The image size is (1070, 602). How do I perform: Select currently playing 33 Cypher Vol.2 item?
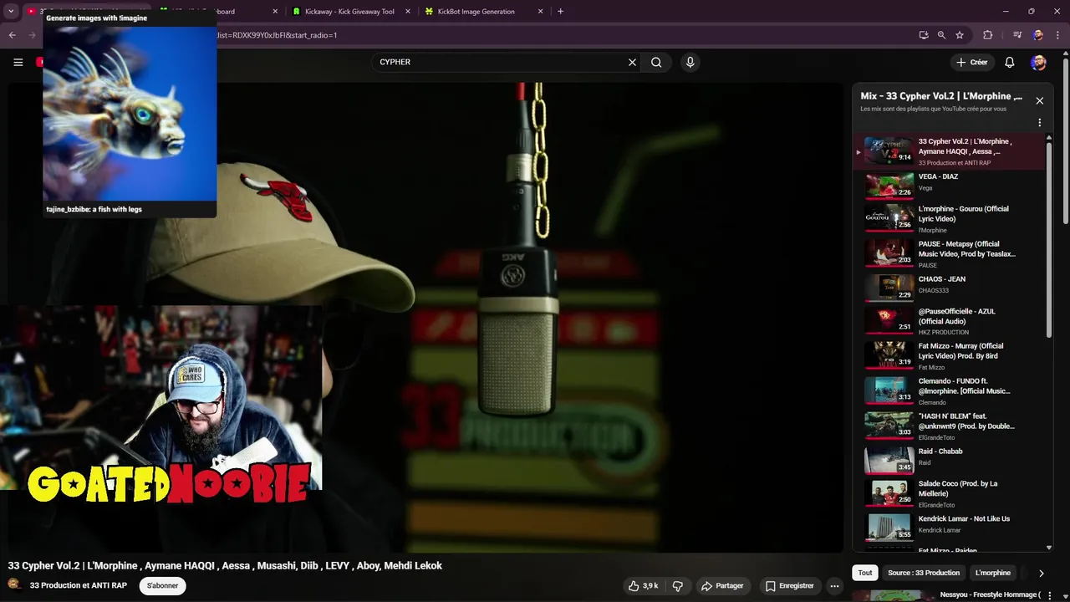click(950, 151)
